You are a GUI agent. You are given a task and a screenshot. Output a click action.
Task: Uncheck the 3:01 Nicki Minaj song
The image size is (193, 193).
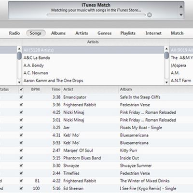pos(21,120)
